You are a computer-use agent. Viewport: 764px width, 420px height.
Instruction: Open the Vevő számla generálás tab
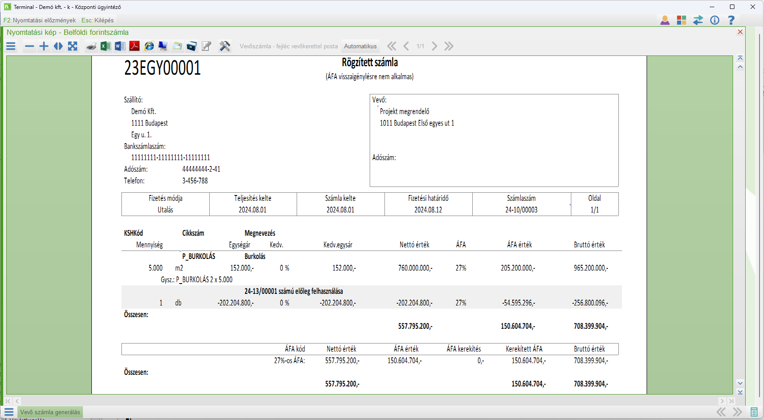[x=50, y=412]
